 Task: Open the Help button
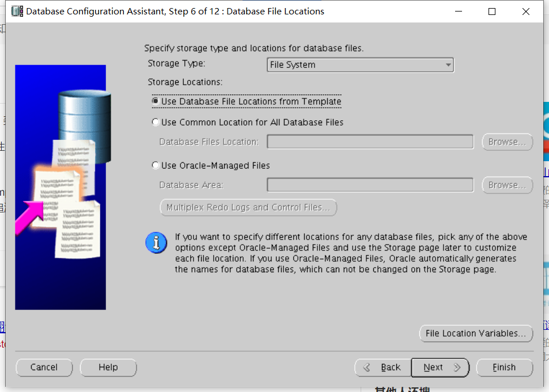coord(108,367)
